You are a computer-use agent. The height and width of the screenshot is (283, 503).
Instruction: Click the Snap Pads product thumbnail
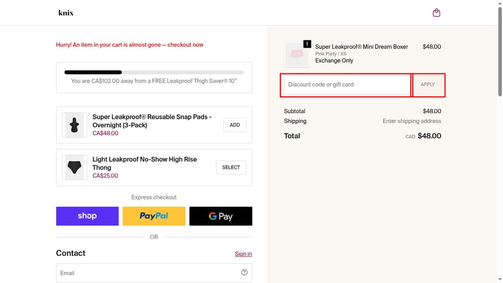click(x=74, y=125)
